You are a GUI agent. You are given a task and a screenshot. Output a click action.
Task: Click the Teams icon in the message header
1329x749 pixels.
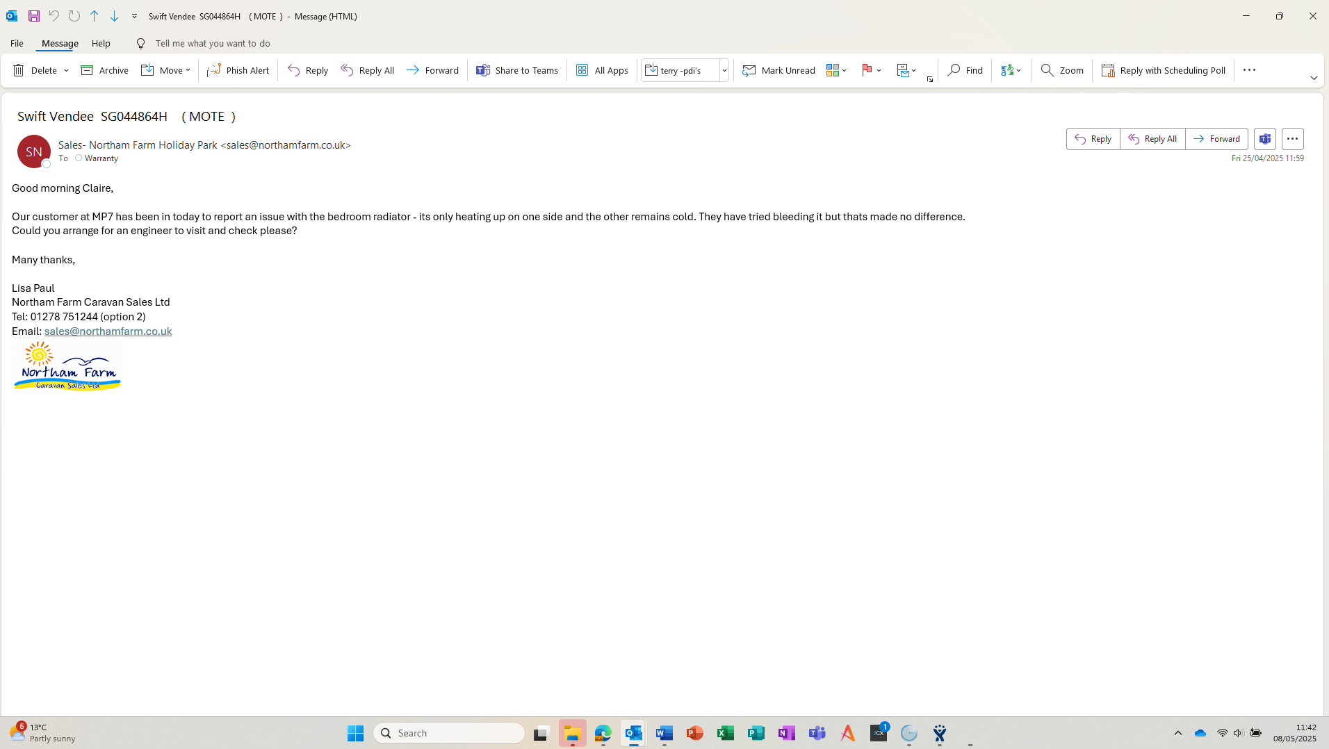pos(1265,139)
